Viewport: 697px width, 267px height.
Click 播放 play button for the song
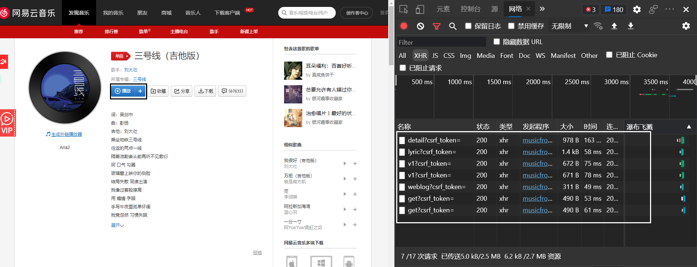[x=123, y=91]
